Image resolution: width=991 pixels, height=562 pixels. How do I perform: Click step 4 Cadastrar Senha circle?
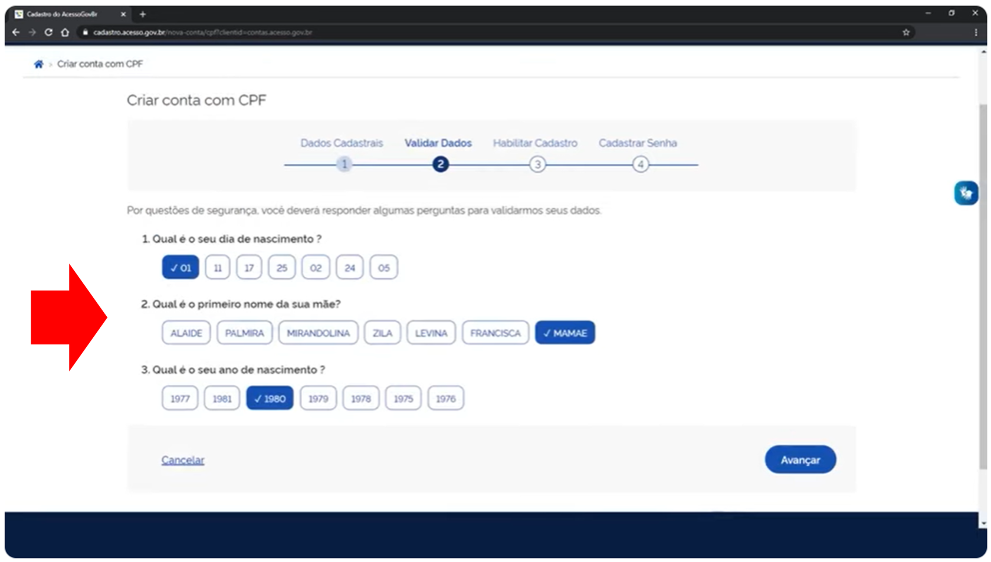640,165
